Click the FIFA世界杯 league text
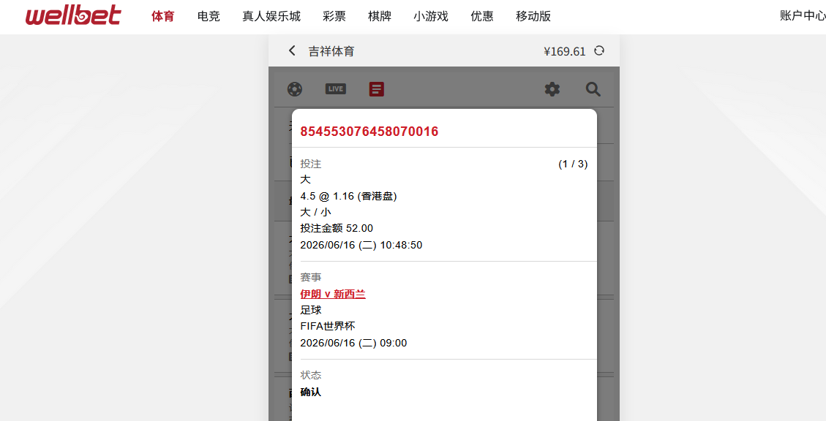Viewport: 826px width, 421px height. pyautogui.click(x=328, y=326)
